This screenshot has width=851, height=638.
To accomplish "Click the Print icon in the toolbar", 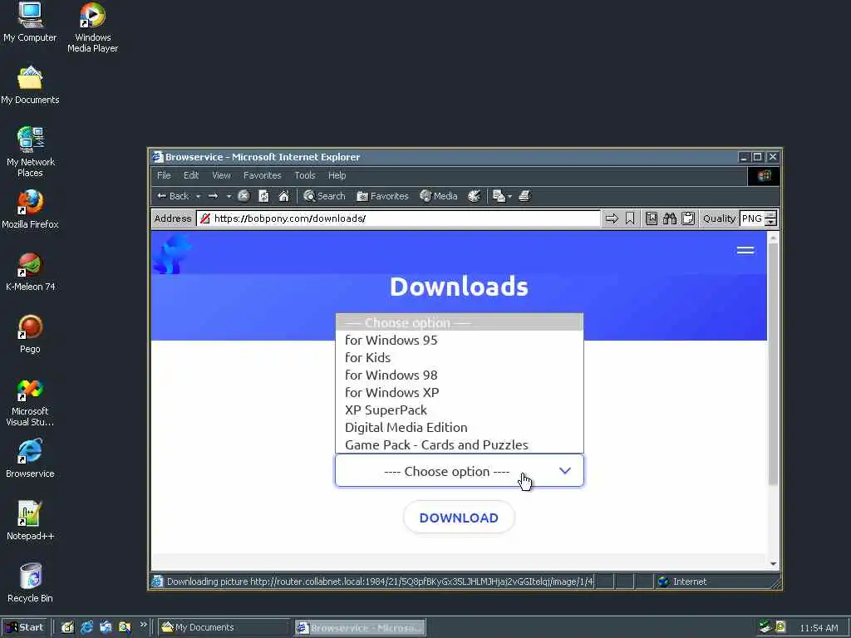I will [524, 196].
